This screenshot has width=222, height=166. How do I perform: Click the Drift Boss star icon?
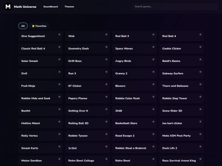[x=106, y=59]
